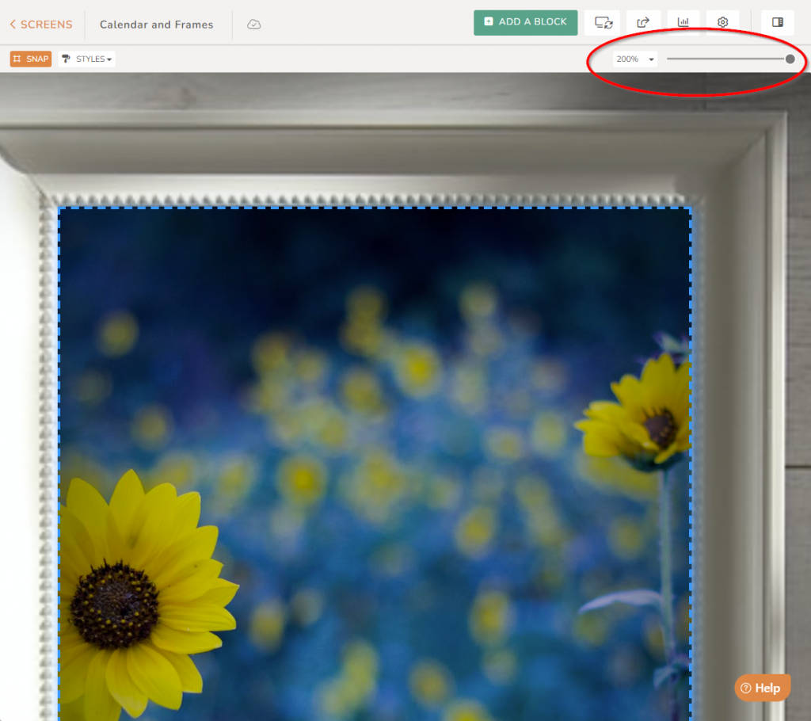Go back to Screens list

[41, 25]
